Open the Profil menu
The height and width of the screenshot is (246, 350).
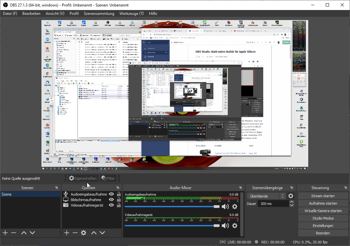[x=74, y=14]
